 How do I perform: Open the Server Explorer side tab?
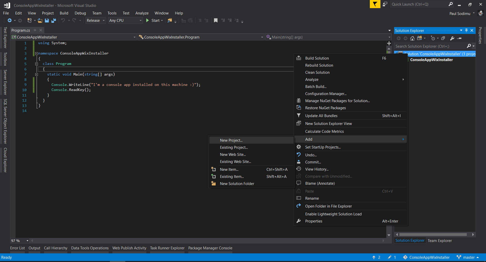coord(5,82)
